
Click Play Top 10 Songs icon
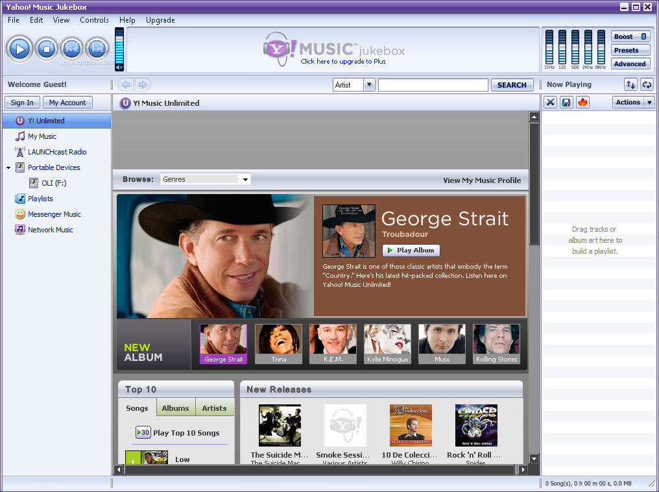point(143,432)
